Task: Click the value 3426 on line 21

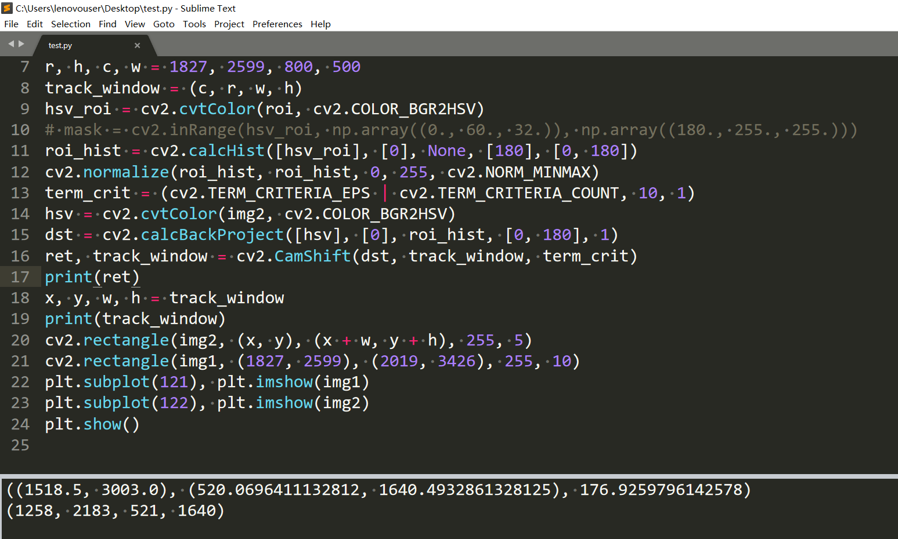Action: (456, 361)
